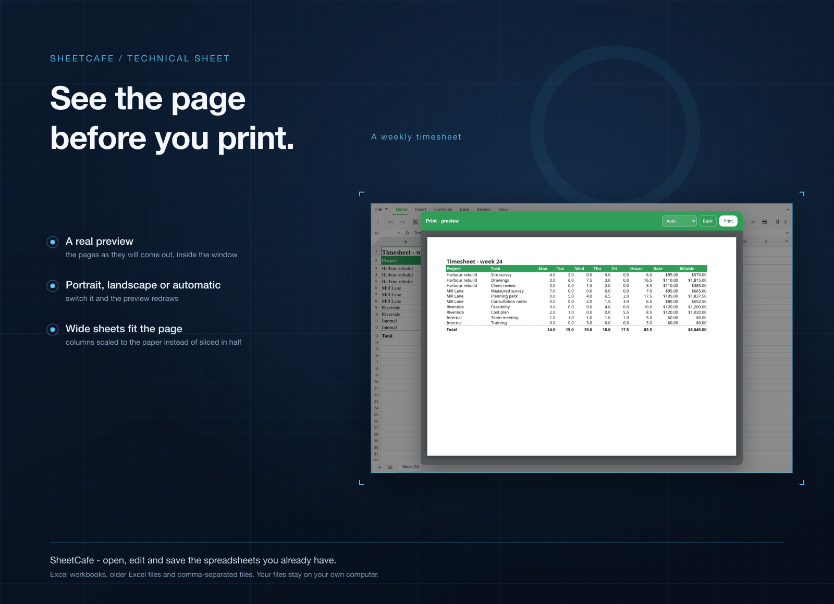Click row 13 header number
834x604 pixels.
pos(376,336)
